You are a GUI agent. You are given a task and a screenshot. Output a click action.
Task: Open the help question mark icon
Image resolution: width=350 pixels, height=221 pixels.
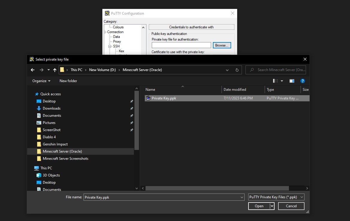pos(302,81)
